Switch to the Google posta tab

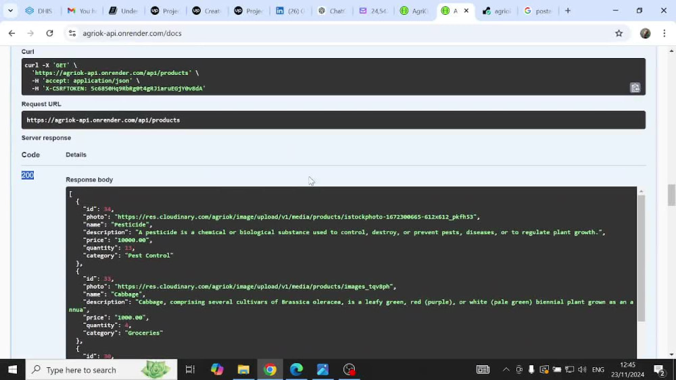[x=537, y=11]
